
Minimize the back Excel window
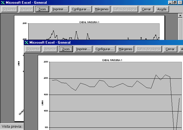(170, 2)
